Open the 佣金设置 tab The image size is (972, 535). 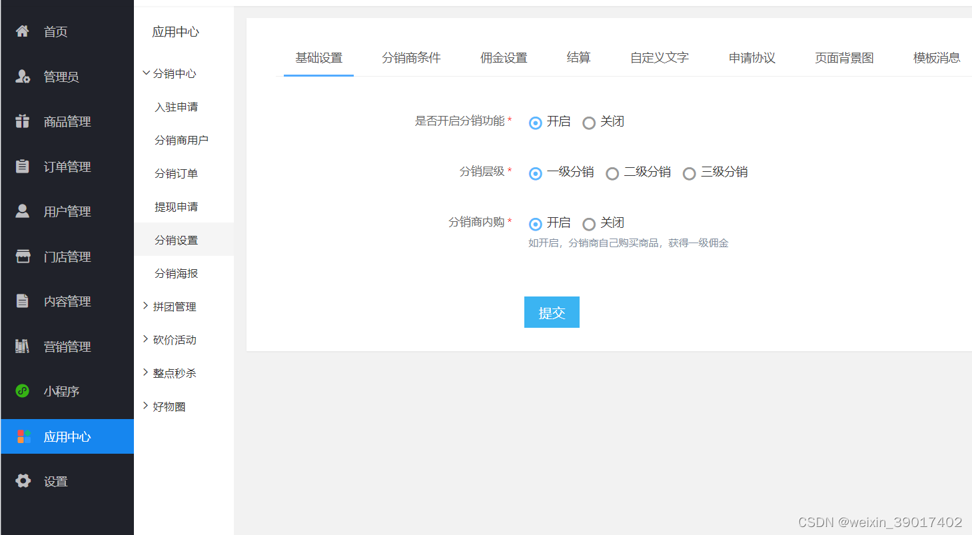504,58
